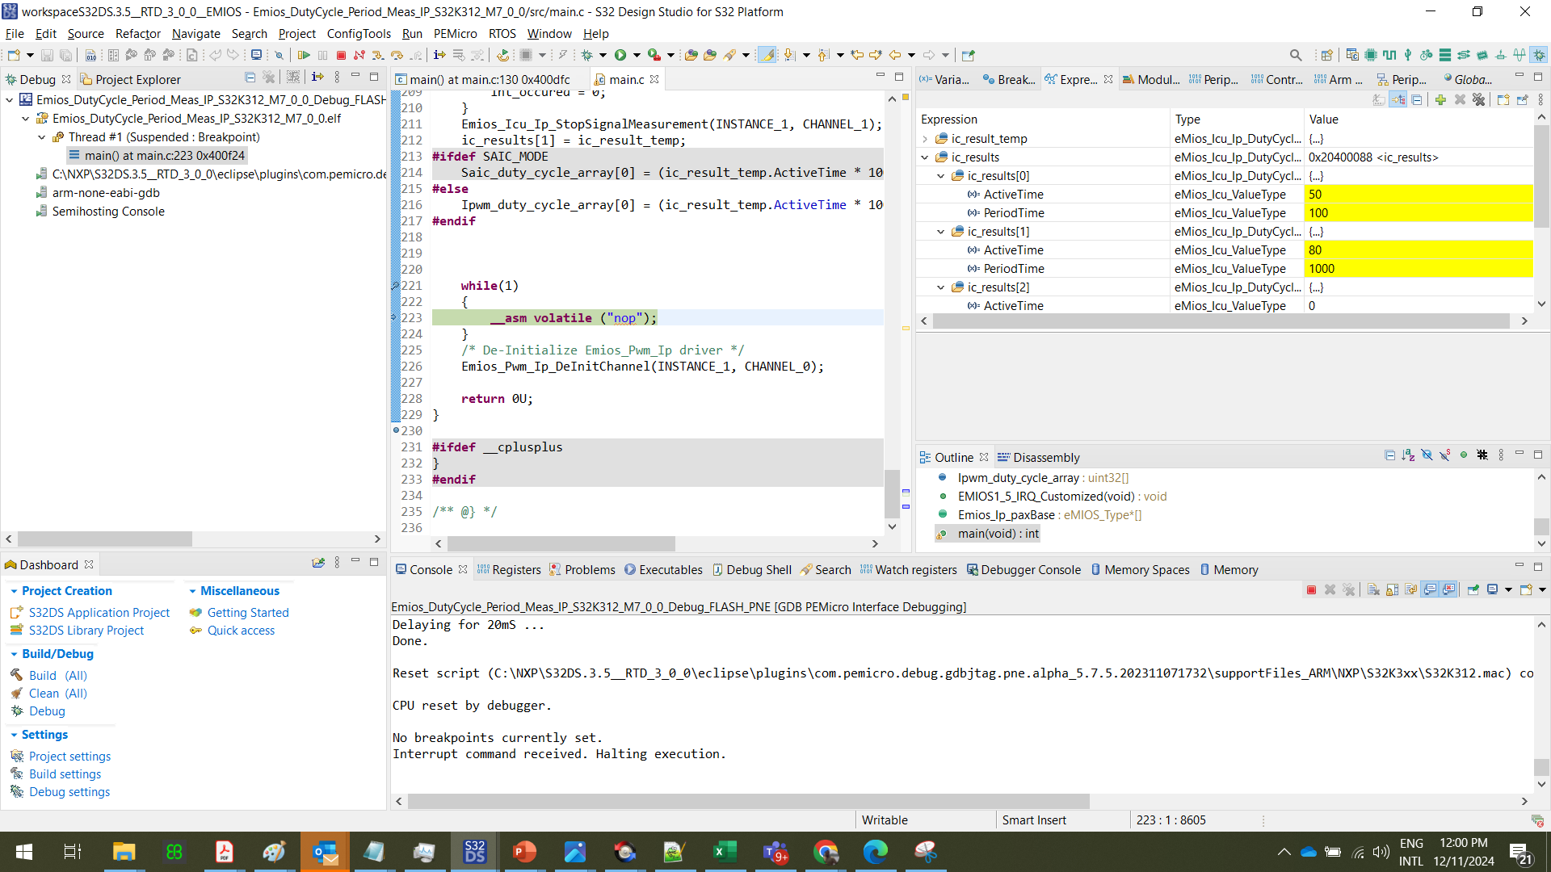
Task: Expand the ic_result_temp expression
Action: point(925,139)
